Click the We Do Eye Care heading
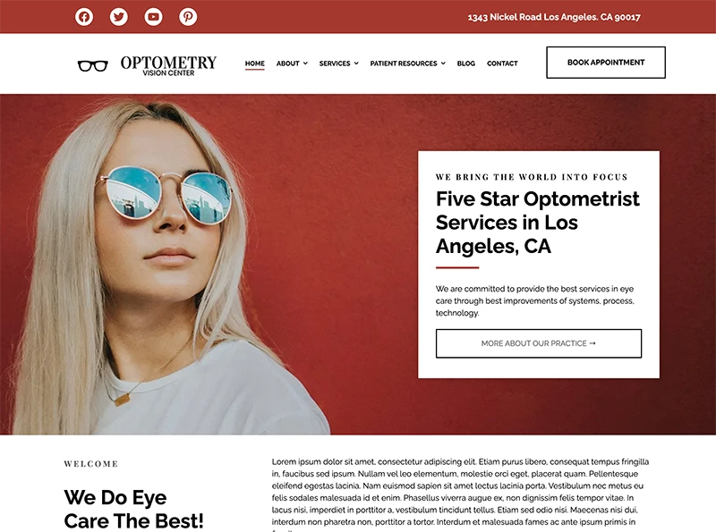716x532 pixels. pos(133,509)
